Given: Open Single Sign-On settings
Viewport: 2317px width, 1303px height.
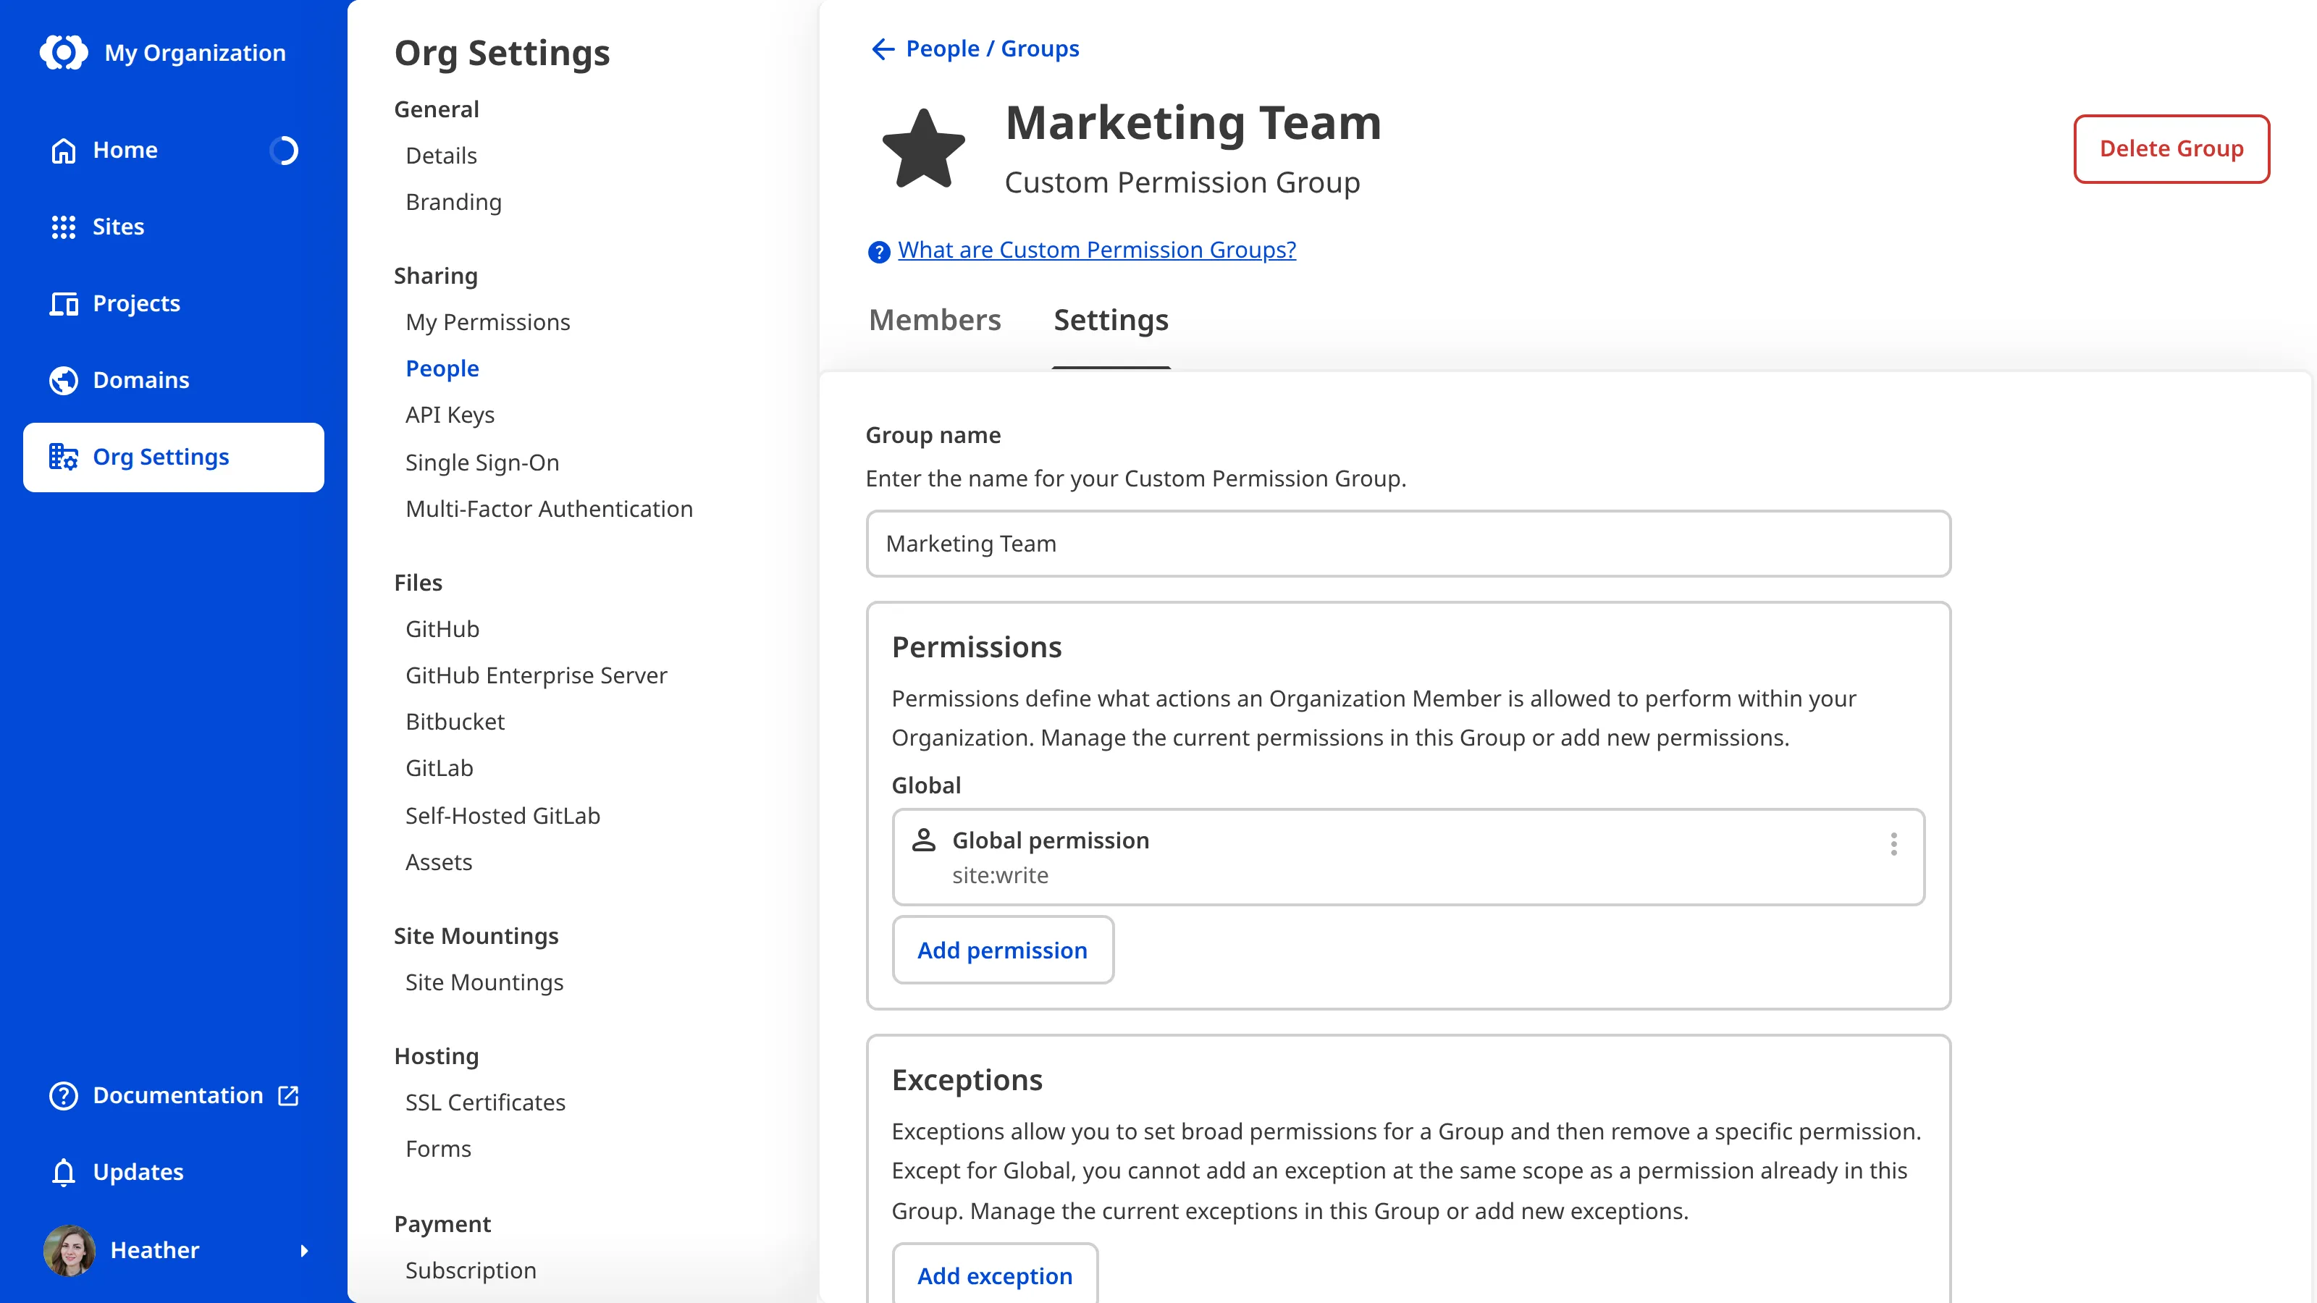Looking at the screenshot, I should click(x=482, y=463).
